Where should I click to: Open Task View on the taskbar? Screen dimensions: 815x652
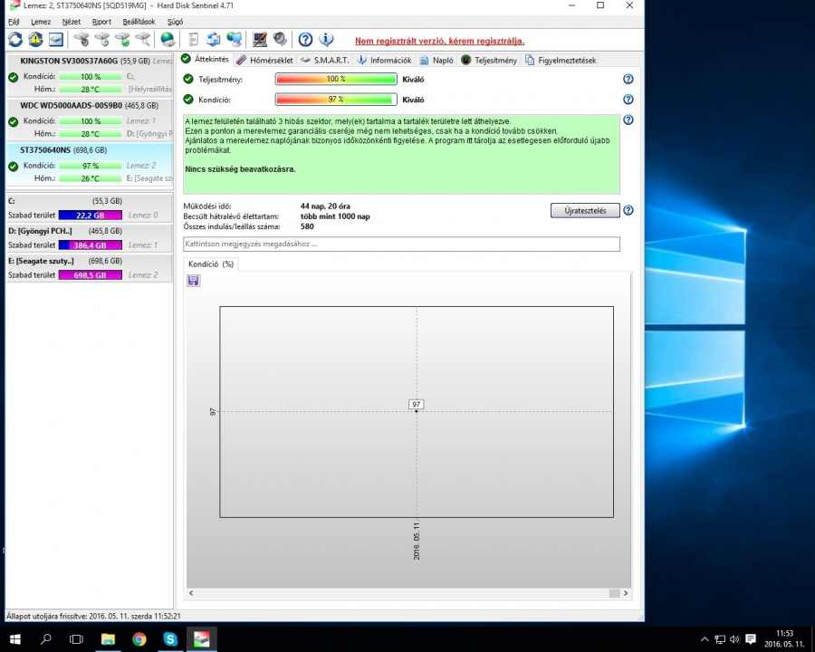coord(76,639)
